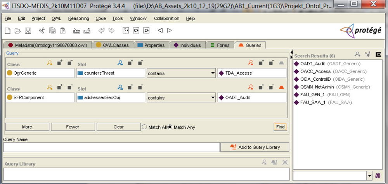The width and height of the screenshot is (388, 184).
Task: Click Add to Query Library button
Action: coord(255,147)
